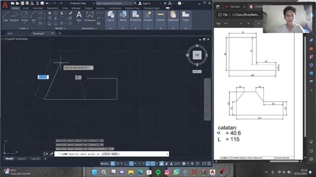Open the Dimension tool
The width and height of the screenshot is (316, 177).
pos(90,16)
